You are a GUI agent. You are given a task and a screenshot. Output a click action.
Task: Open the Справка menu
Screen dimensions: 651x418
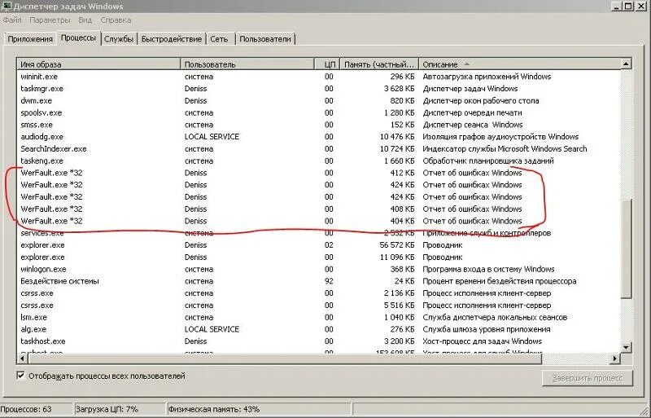coord(116,20)
